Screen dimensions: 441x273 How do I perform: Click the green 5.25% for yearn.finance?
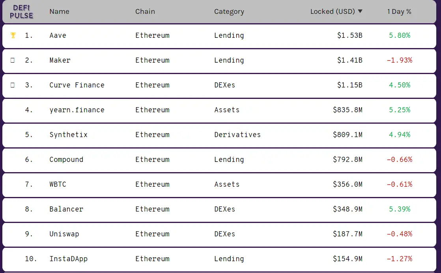click(x=399, y=110)
